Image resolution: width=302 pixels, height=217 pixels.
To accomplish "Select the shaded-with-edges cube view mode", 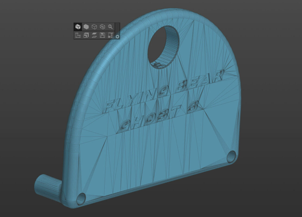I will pos(78,27).
